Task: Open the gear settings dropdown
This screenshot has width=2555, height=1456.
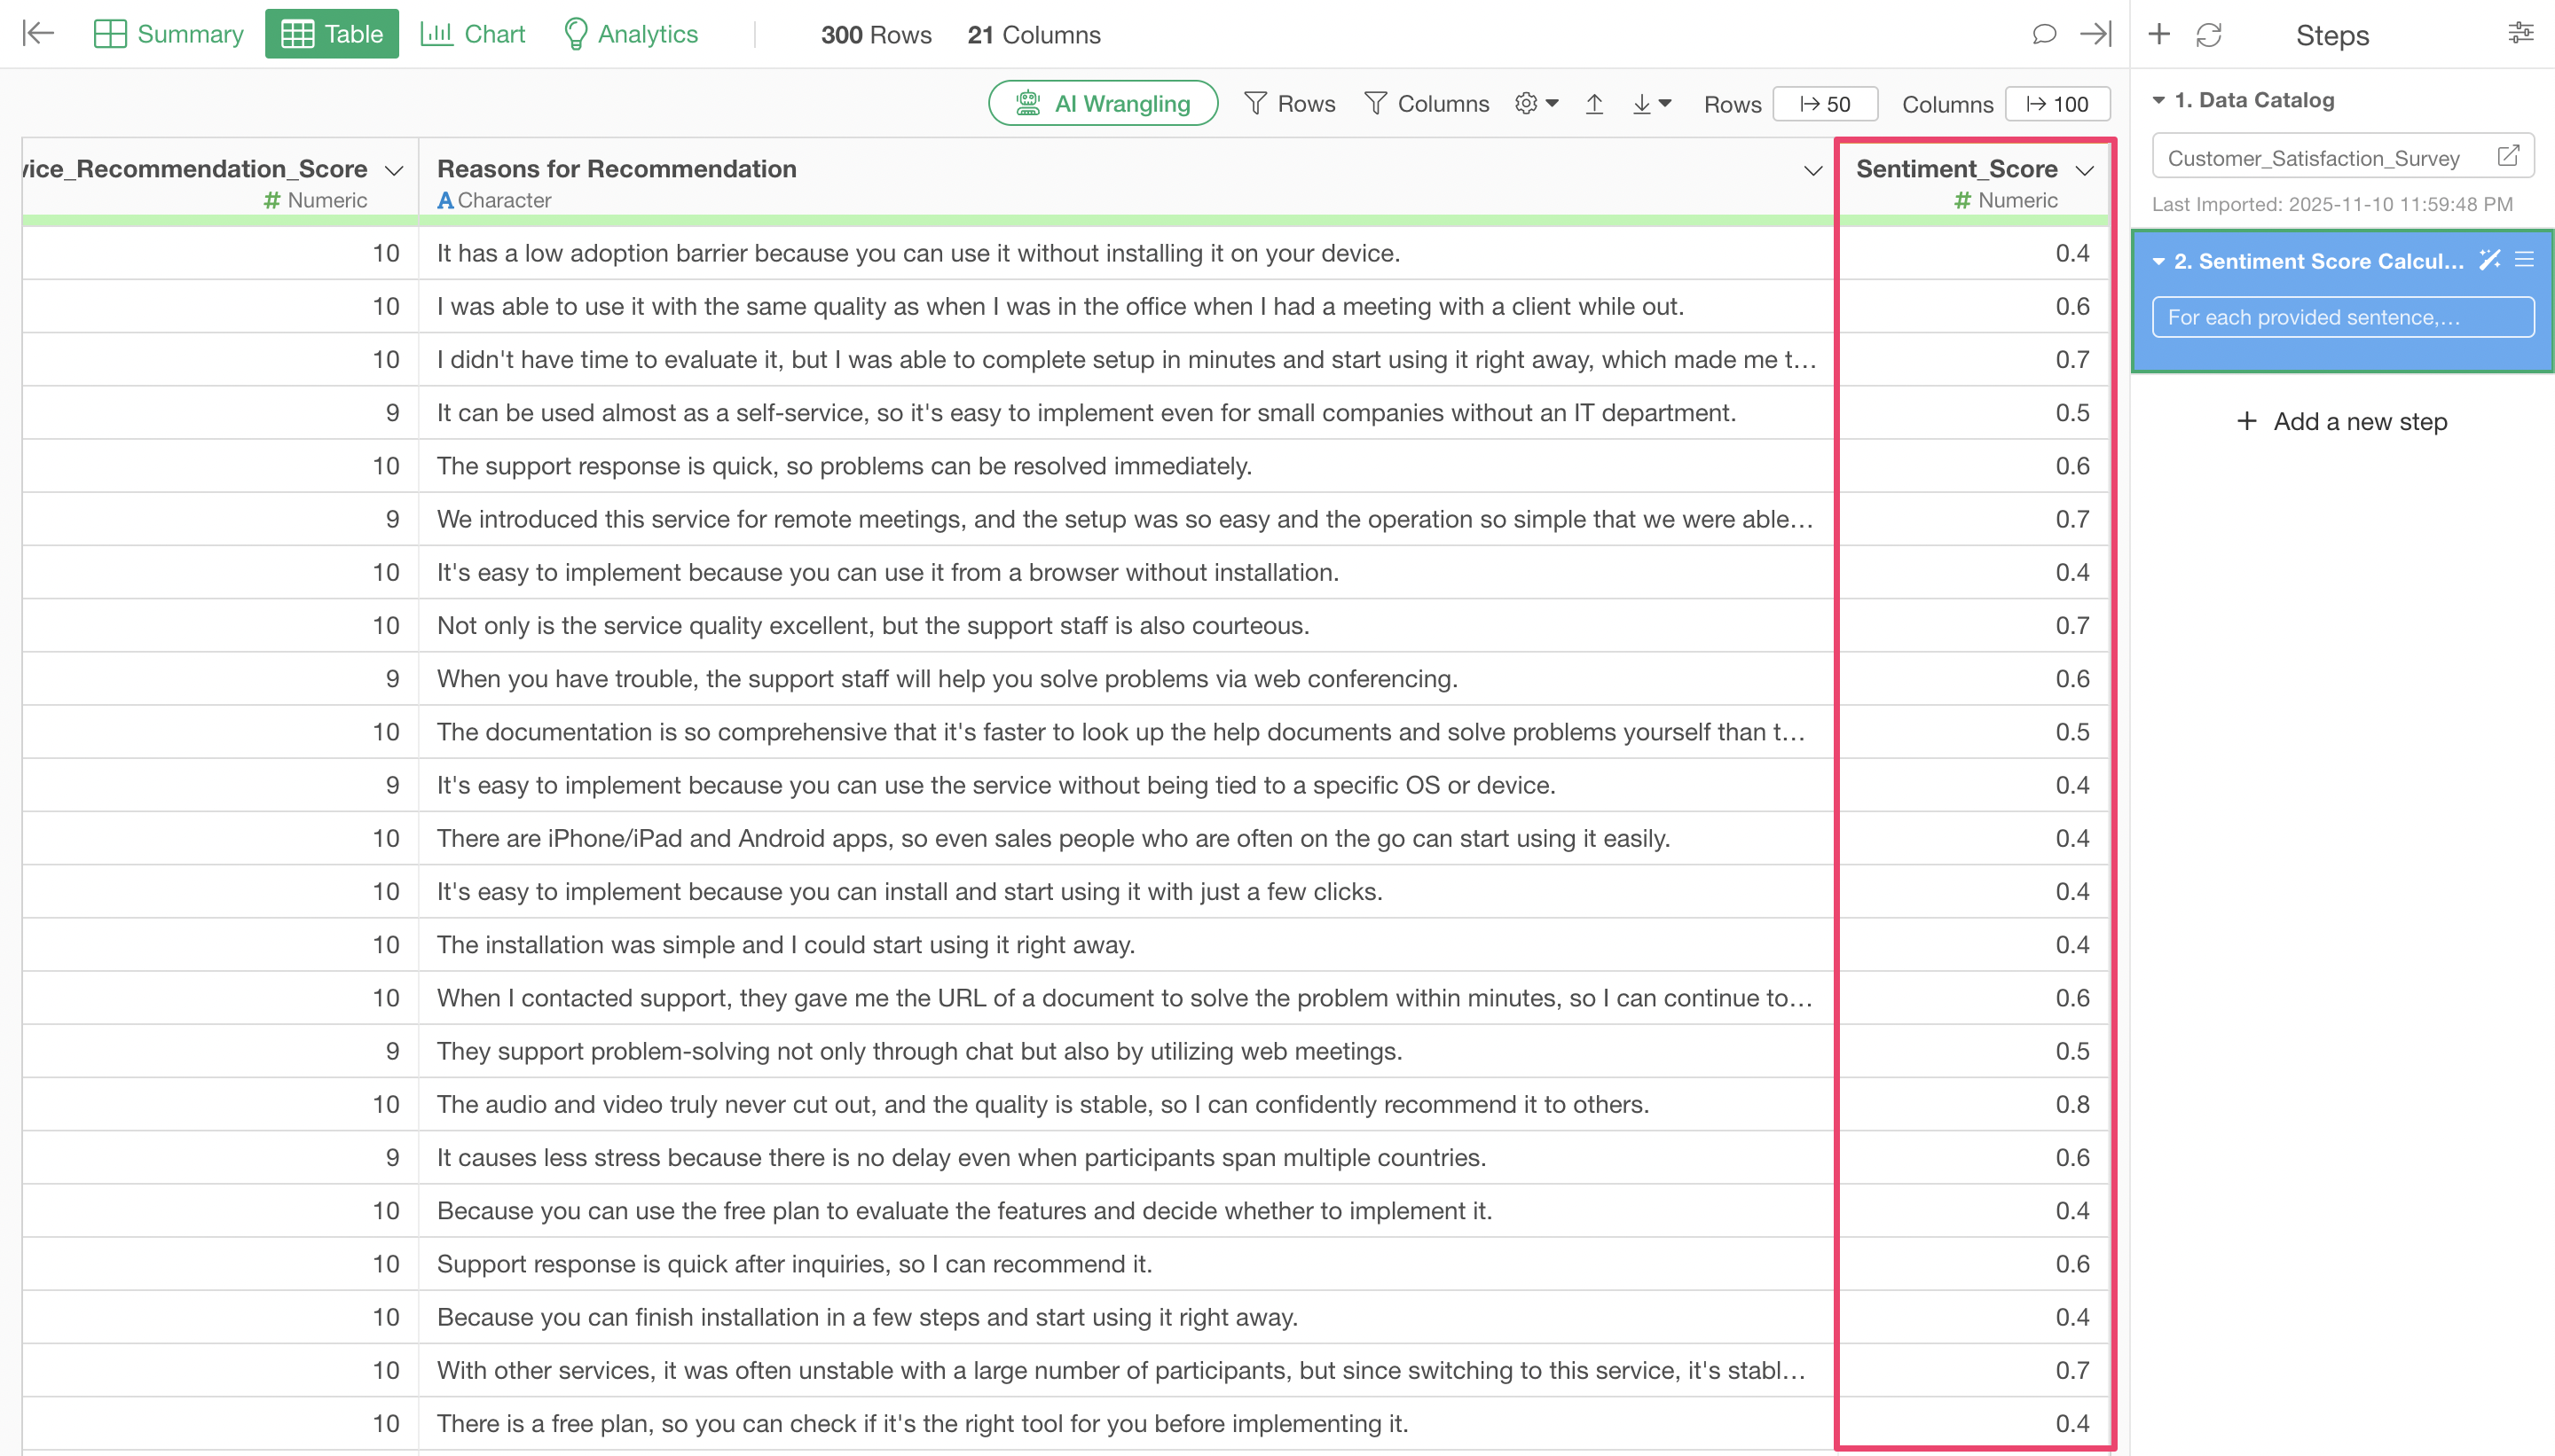Action: [x=1537, y=103]
